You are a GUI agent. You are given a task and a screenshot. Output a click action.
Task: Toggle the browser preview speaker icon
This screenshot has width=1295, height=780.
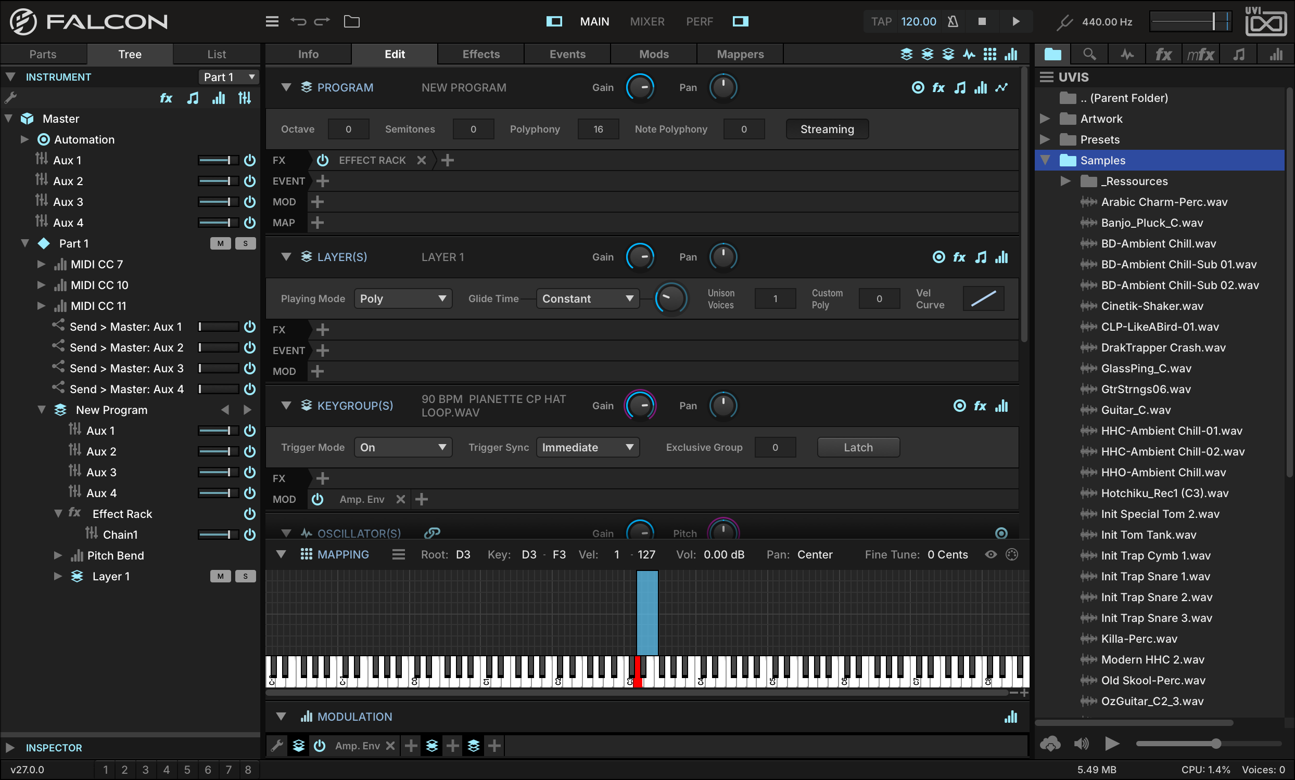tap(1081, 744)
